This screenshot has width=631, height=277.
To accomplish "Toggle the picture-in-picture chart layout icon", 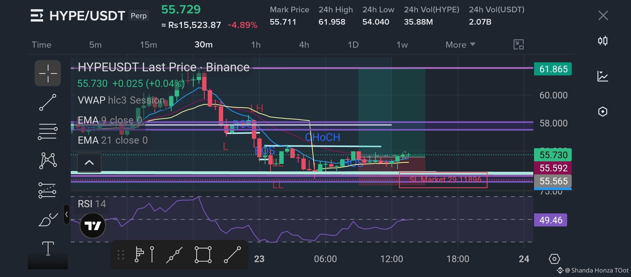I will [518, 45].
